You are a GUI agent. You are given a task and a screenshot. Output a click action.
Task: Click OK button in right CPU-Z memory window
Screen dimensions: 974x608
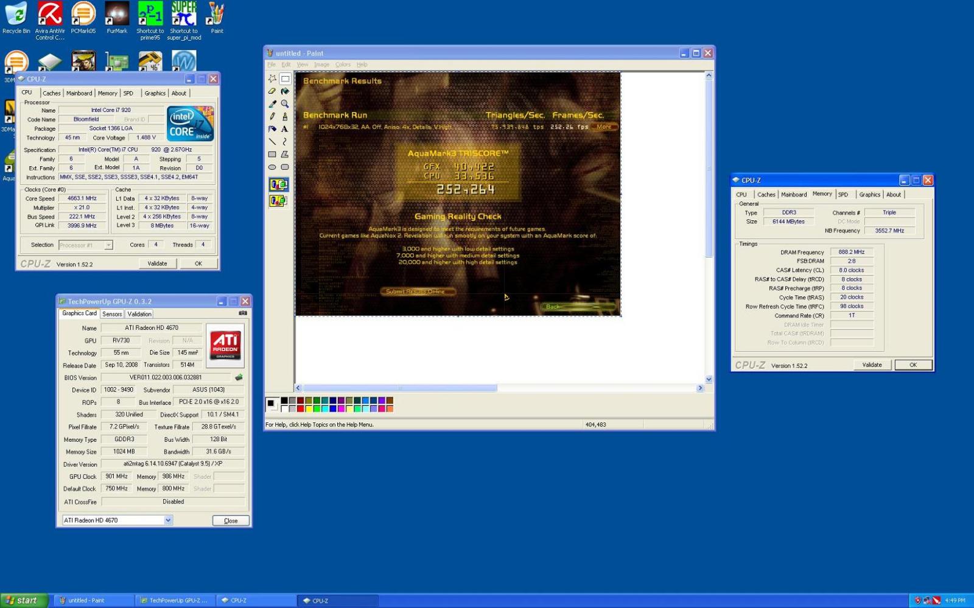point(913,365)
